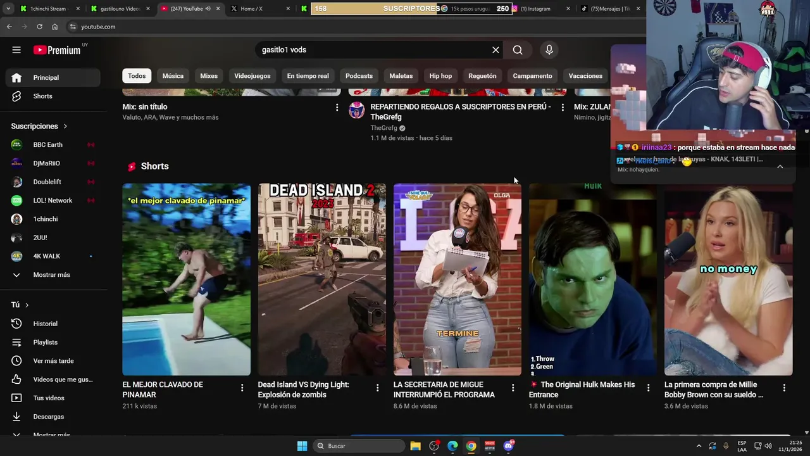
Task: Switch to the 1chinchi Stream browser tab
Action: point(49,9)
